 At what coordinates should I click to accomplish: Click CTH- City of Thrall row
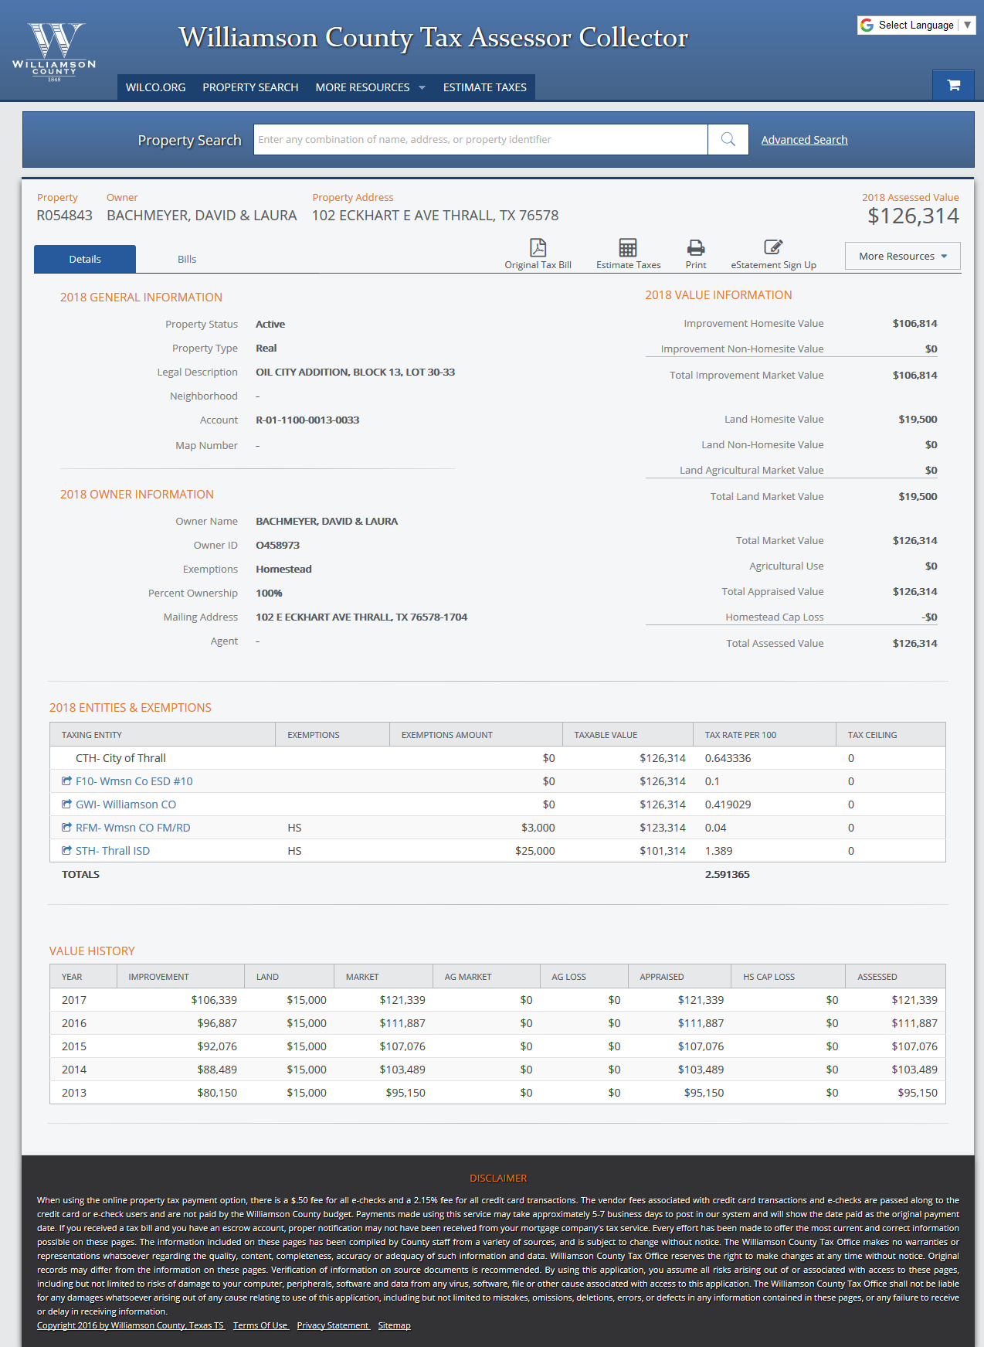(x=497, y=758)
